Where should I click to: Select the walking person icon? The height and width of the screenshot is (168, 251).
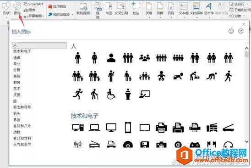(228, 76)
